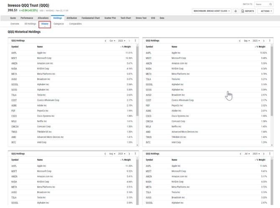Open the All Holdings sub-tab
280x208 pixels.
point(30,24)
